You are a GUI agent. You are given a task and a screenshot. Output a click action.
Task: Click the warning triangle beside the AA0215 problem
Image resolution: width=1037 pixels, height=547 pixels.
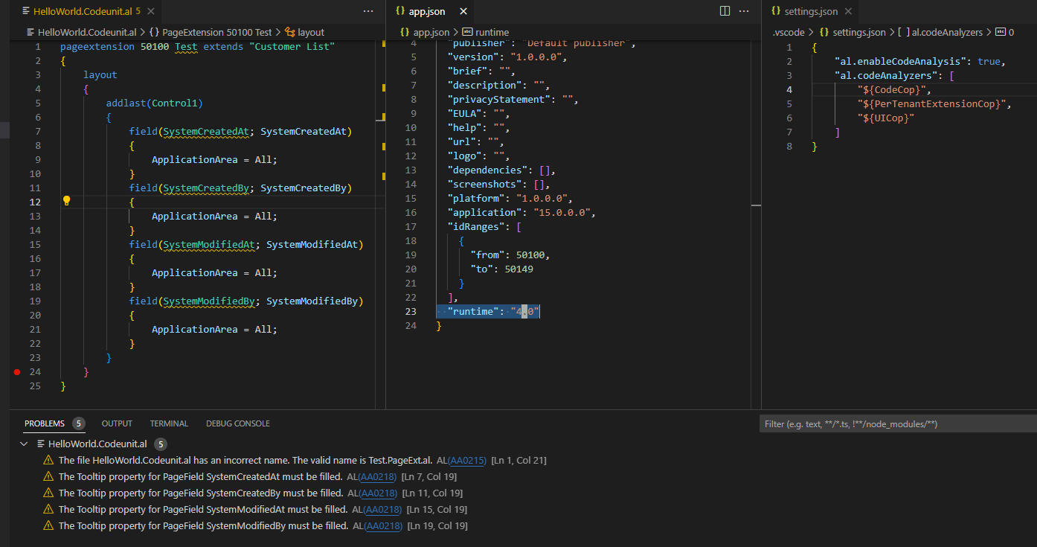coord(48,460)
